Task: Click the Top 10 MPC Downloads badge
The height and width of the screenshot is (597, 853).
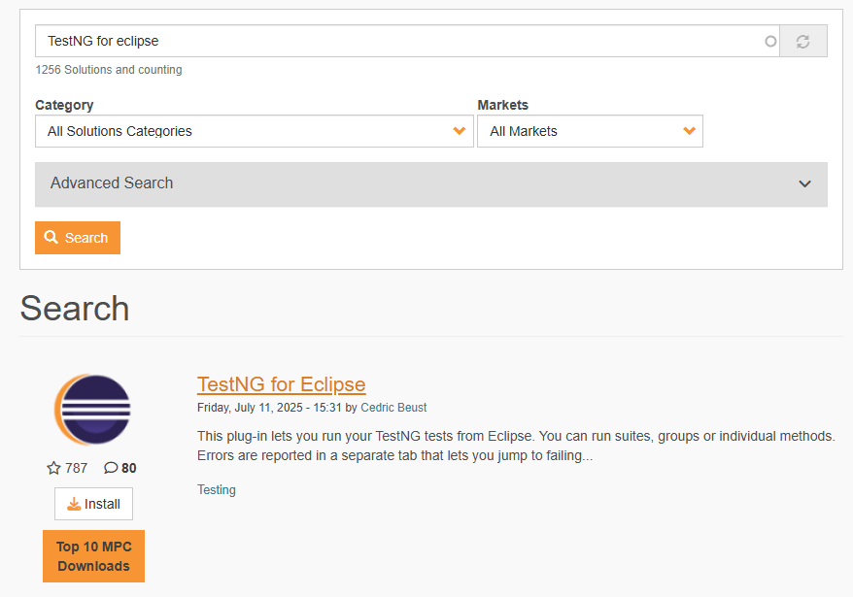Action: pos(93,556)
